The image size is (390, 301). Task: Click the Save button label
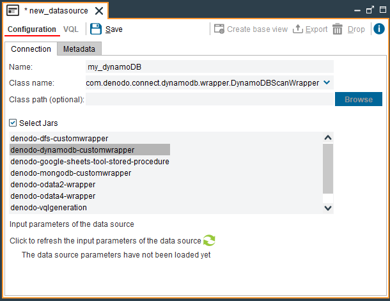click(114, 29)
